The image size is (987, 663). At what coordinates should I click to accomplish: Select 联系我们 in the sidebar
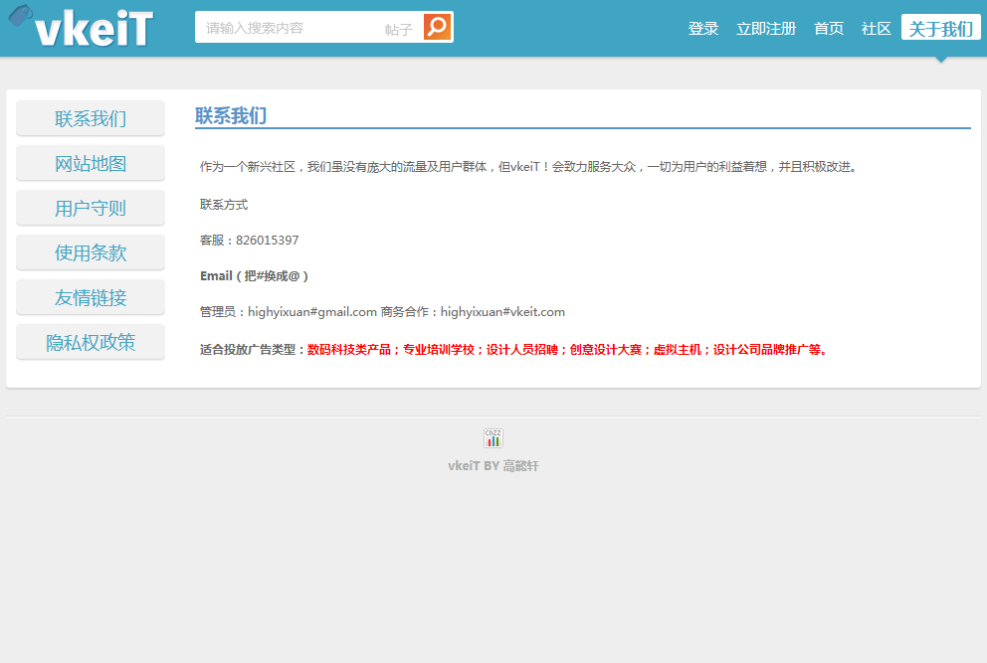91,118
